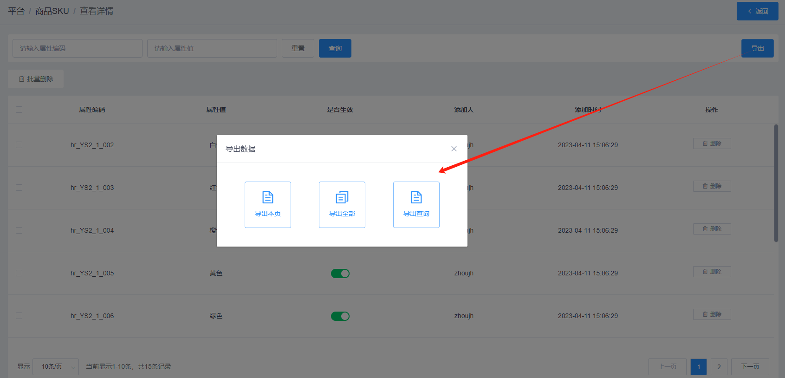Open the 10条/页 page size dropdown
The width and height of the screenshot is (785, 378).
click(56, 366)
